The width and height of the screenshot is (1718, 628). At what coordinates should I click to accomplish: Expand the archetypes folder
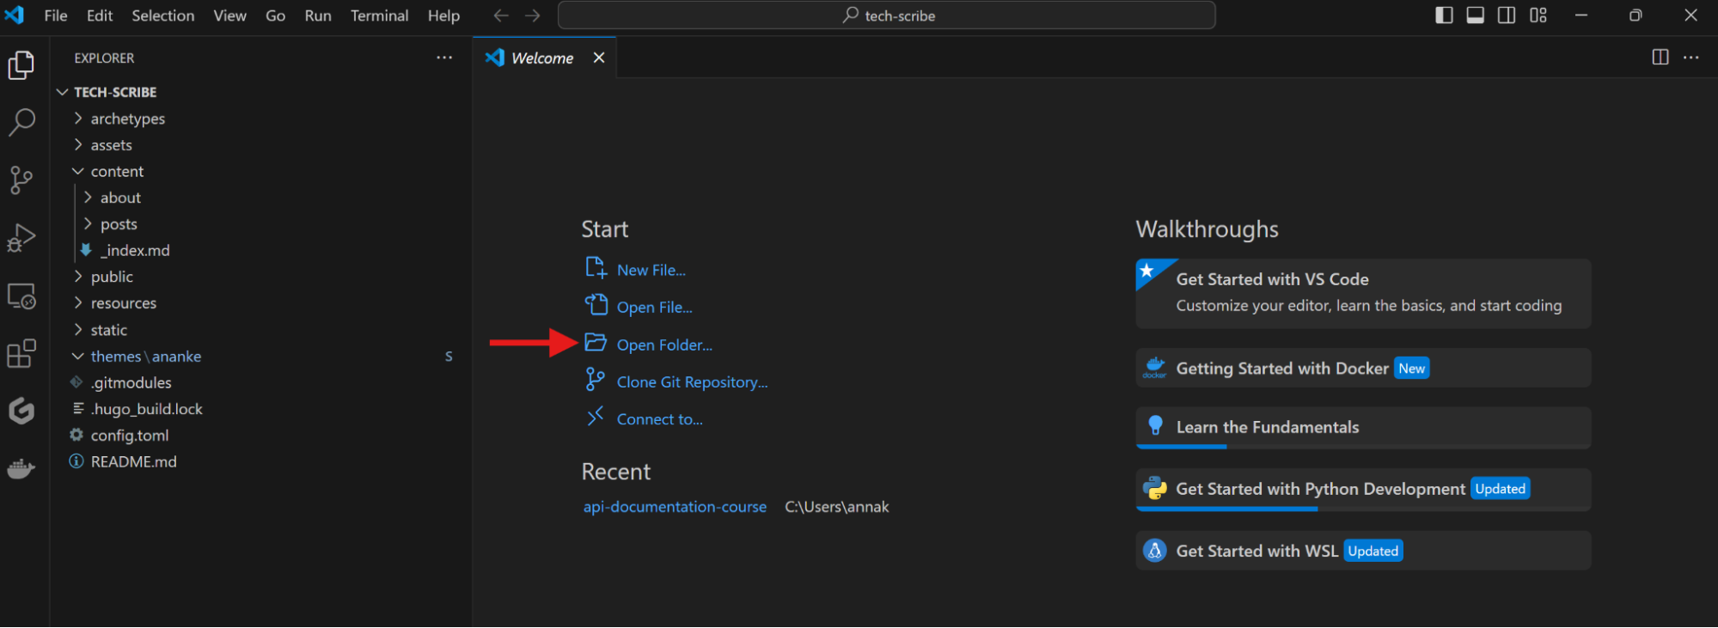78,119
